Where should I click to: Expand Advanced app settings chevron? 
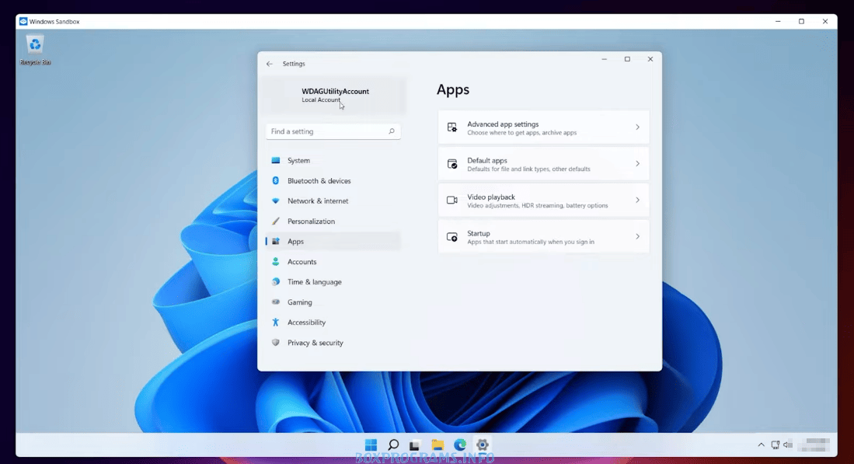(637, 127)
